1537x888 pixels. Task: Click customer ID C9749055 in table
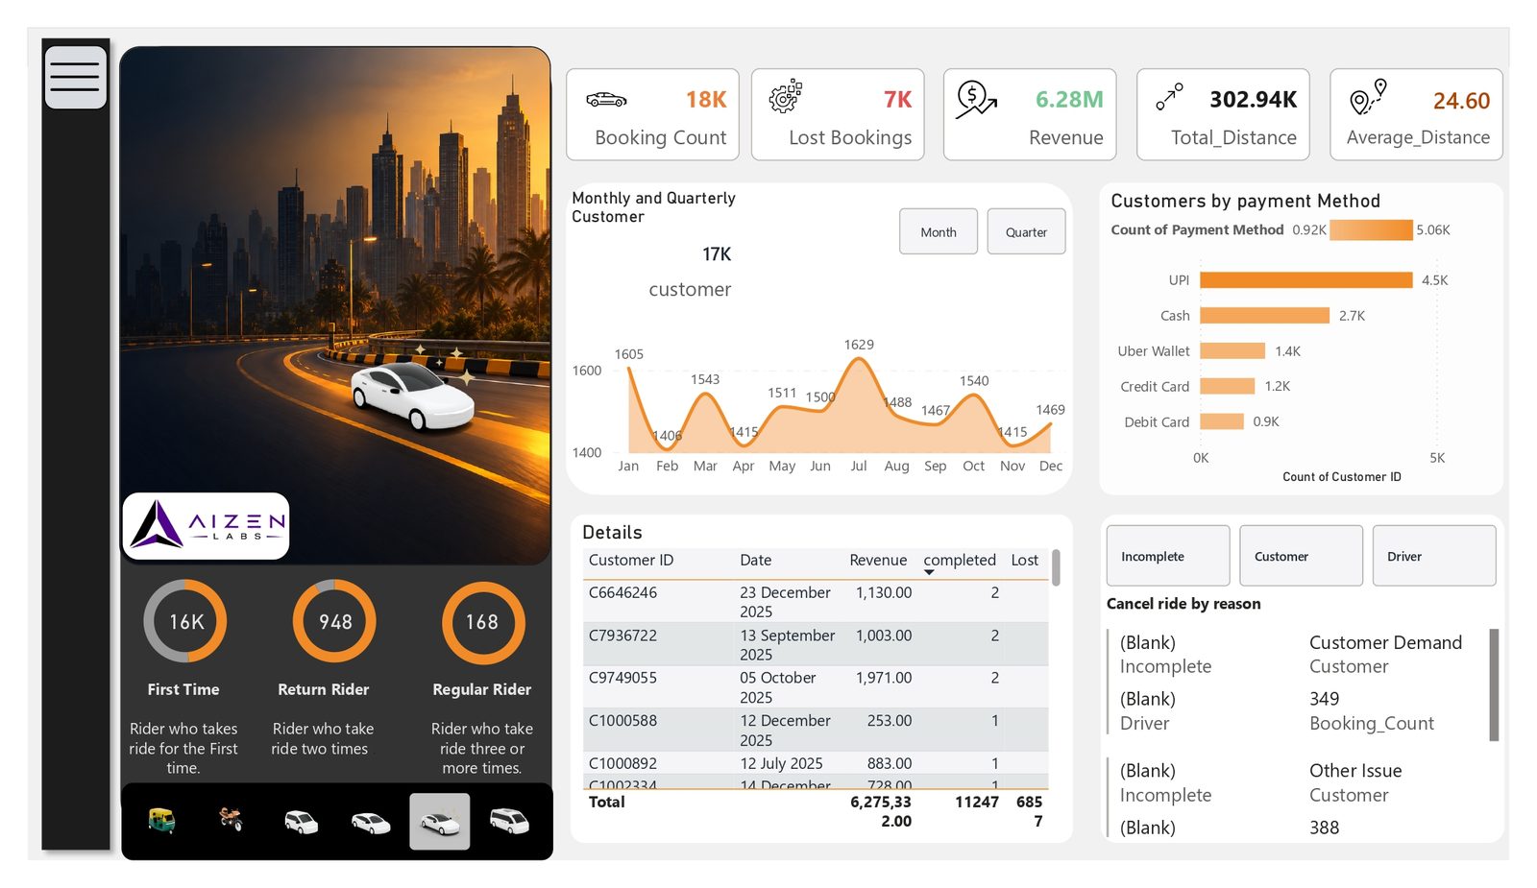(622, 678)
